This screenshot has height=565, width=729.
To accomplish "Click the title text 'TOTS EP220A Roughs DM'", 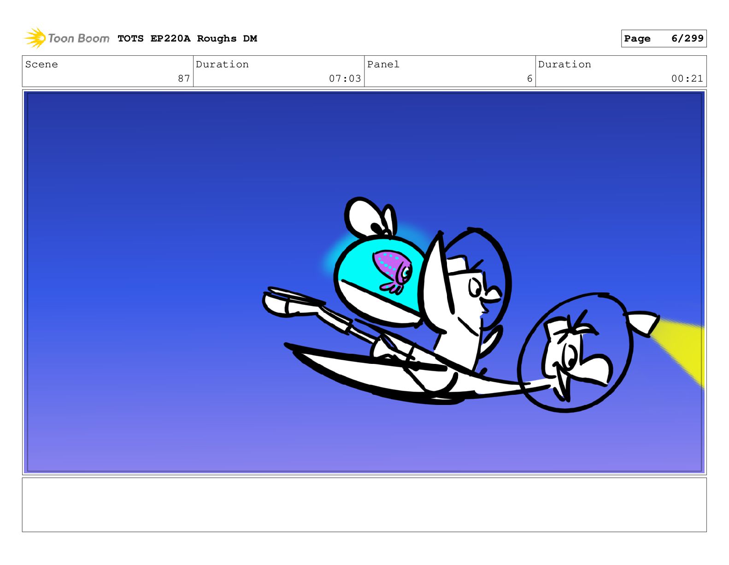I will point(187,39).
